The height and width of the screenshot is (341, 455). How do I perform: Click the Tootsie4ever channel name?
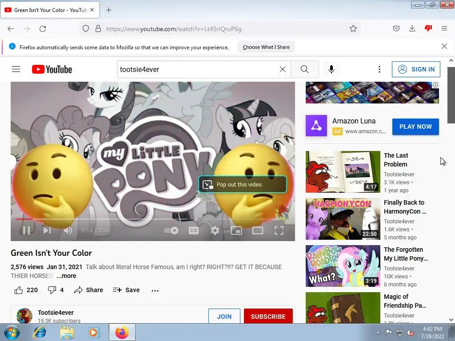coord(56,313)
